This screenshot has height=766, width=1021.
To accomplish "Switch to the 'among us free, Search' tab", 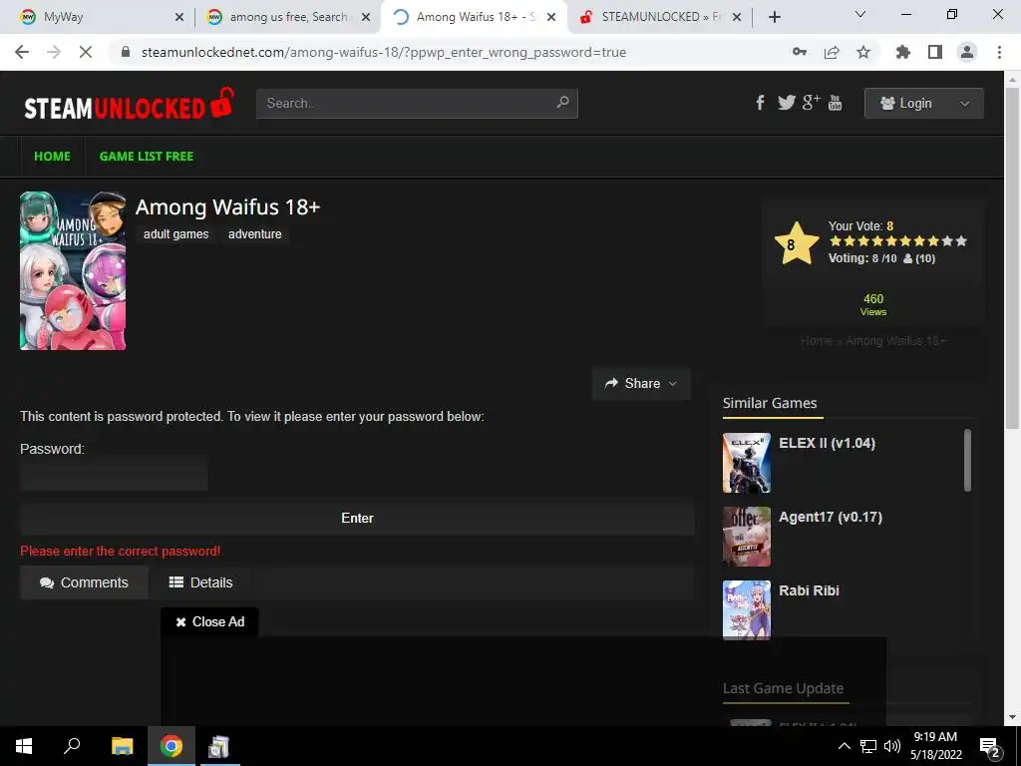I will click(x=288, y=17).
